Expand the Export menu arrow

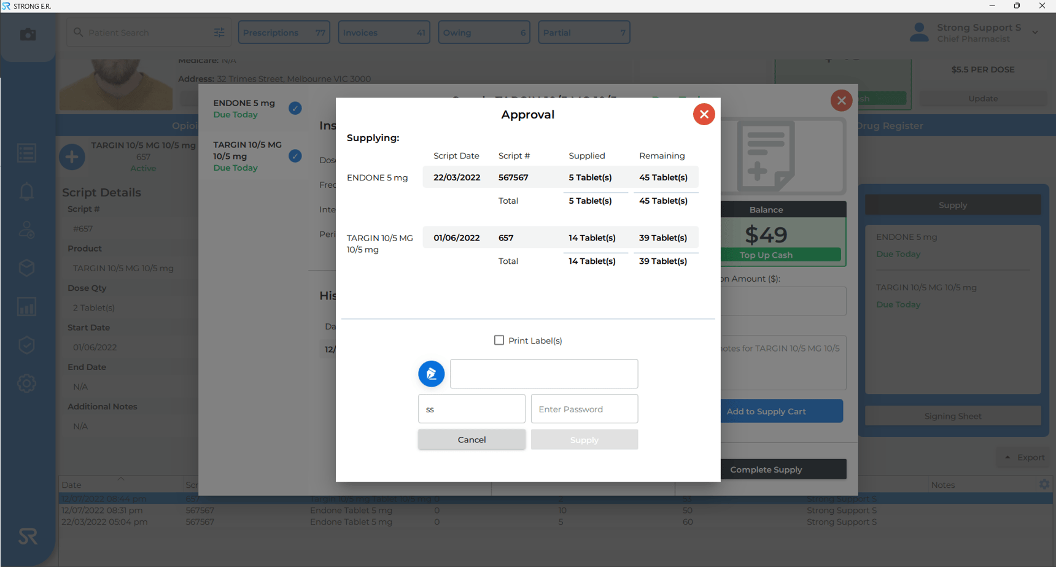(x=1007, y=457)
